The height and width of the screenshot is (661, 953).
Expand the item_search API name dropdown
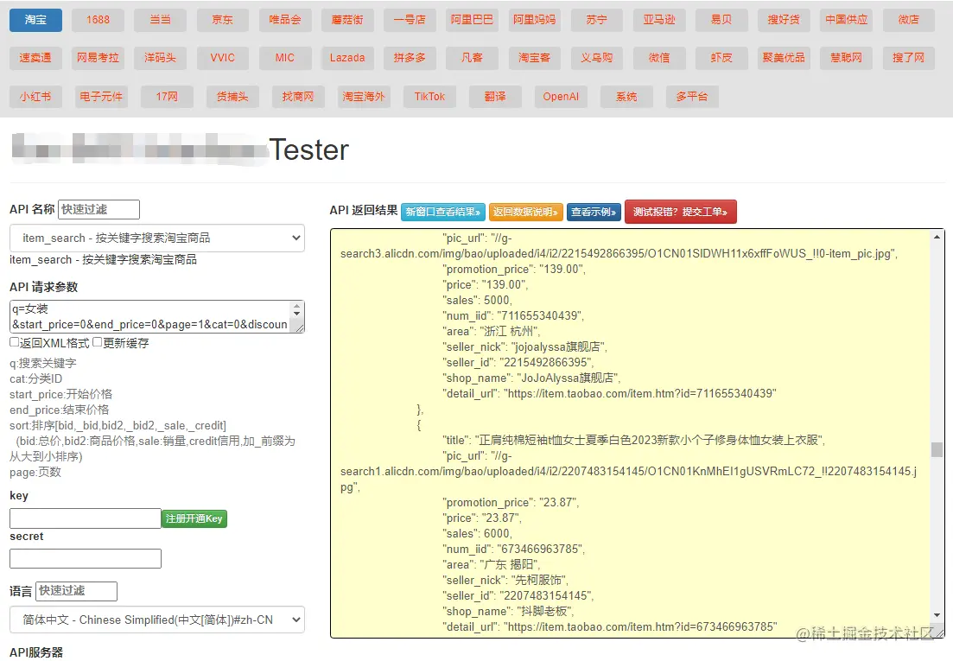point(156,238)
